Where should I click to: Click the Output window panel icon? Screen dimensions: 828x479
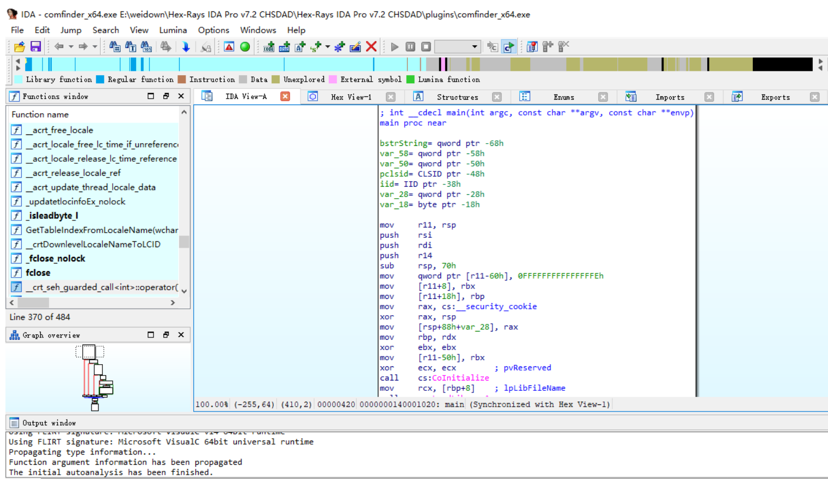[x=14, y=423]
